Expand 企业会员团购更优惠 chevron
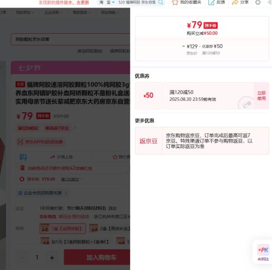Image resolution: width=272 pixels, height=270 pixels. [66, 193]
